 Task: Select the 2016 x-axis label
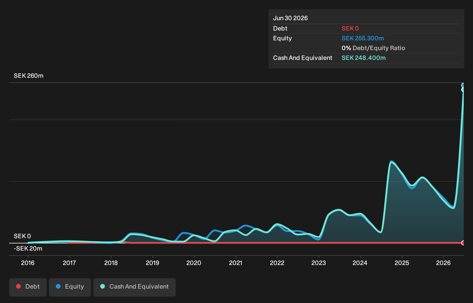[28, 263]
